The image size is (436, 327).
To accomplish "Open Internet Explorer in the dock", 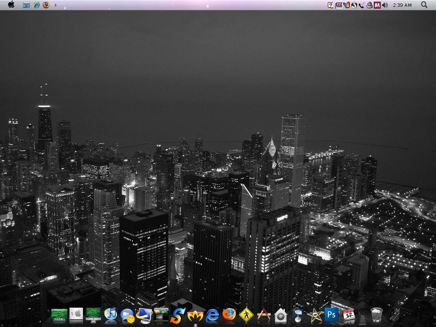I will 212,315.
